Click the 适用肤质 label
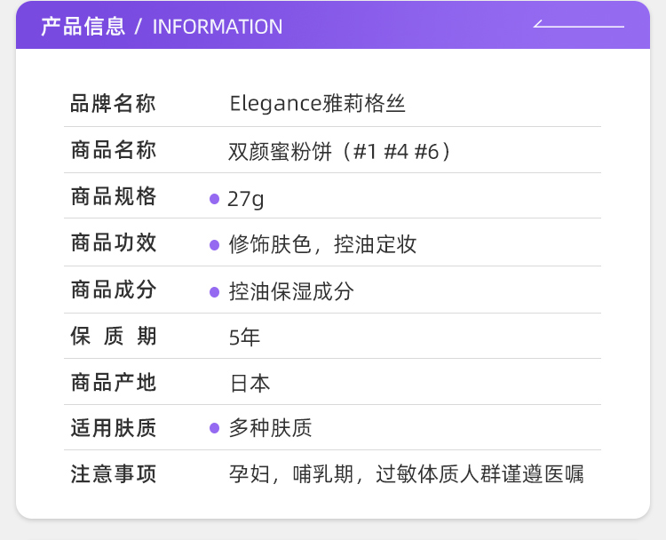 click(114, 428)
